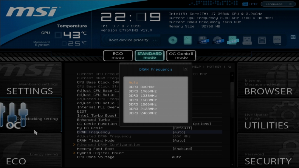Select DDR3 2400MHz option
The height and width of the screenshot is (168, 299).
click(x=142, y=113)
